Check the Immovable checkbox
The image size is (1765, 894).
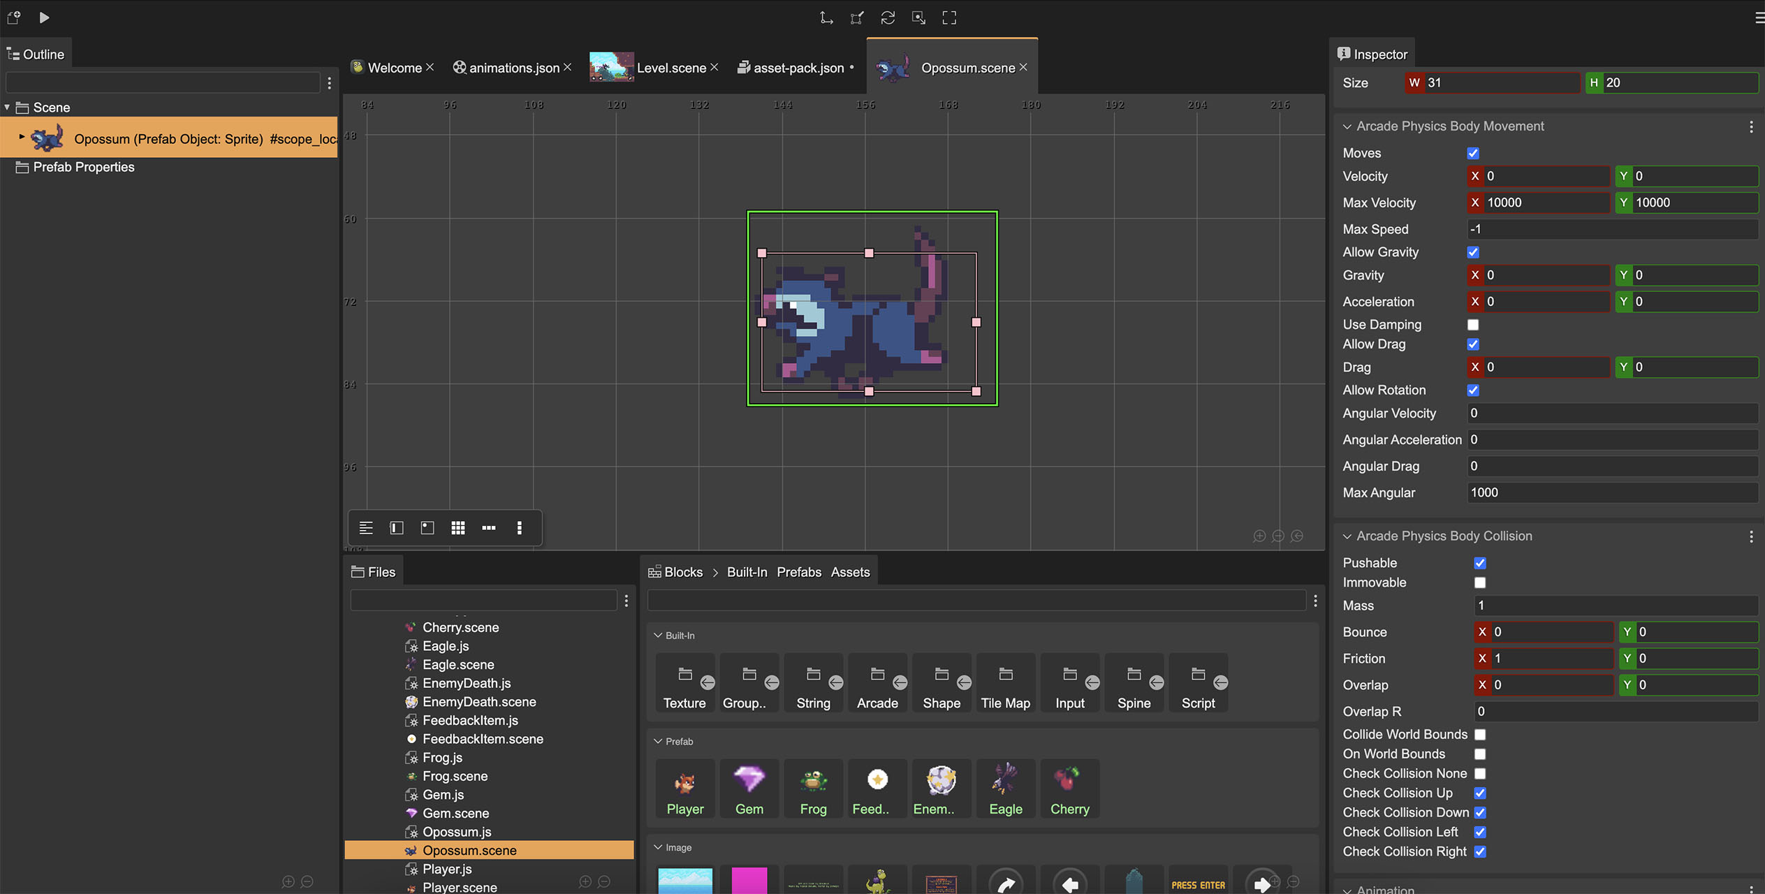[x=1480, y=582]
